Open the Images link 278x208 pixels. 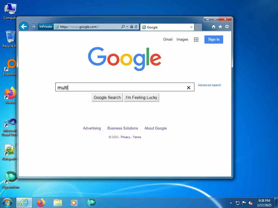[182, 40]
